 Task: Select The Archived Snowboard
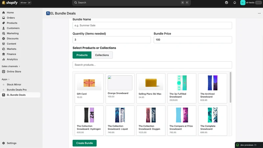(x=212, y=88)
